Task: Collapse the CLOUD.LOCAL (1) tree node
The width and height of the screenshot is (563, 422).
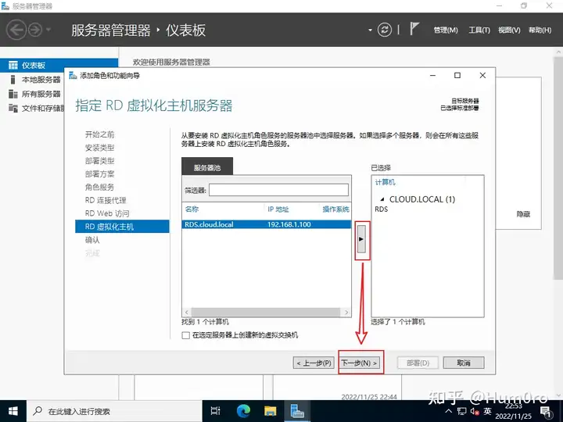Action: 382,199
